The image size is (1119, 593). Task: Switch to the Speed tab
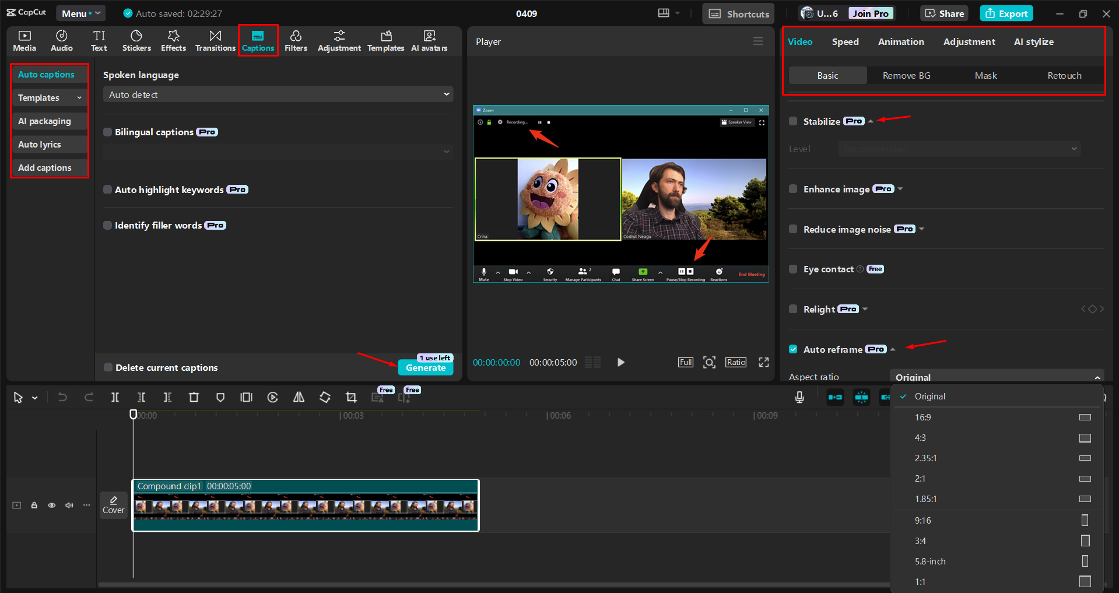click(845, 42)
